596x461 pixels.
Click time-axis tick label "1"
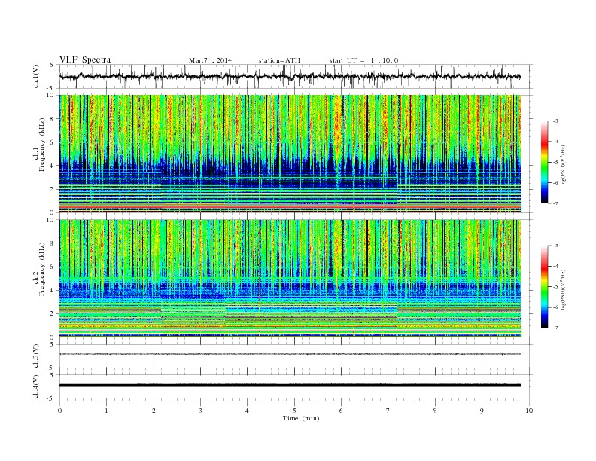(107, 411)
